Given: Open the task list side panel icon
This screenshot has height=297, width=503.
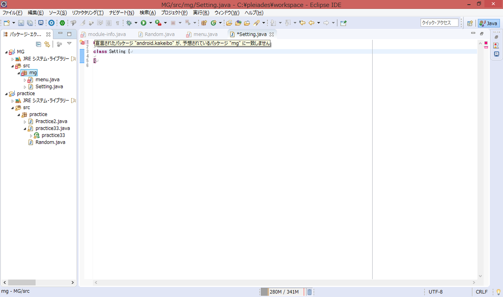Looking at the screenshot, I should [x=496, y=45].
